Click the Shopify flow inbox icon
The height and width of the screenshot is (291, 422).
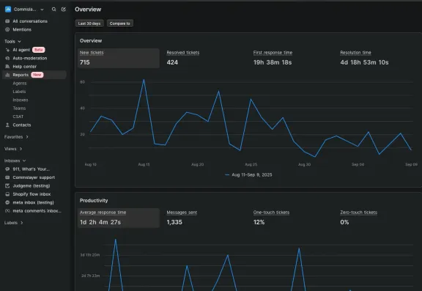pyautogui.click(x=7, y=194)
